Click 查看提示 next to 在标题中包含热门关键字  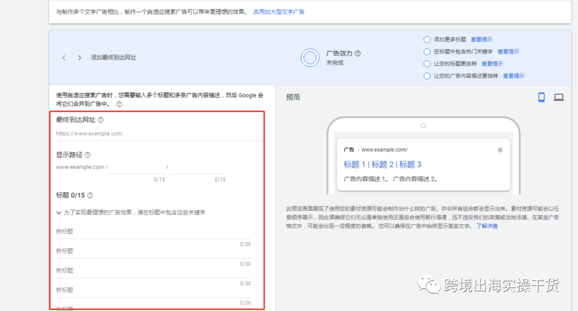click(508, 51)
